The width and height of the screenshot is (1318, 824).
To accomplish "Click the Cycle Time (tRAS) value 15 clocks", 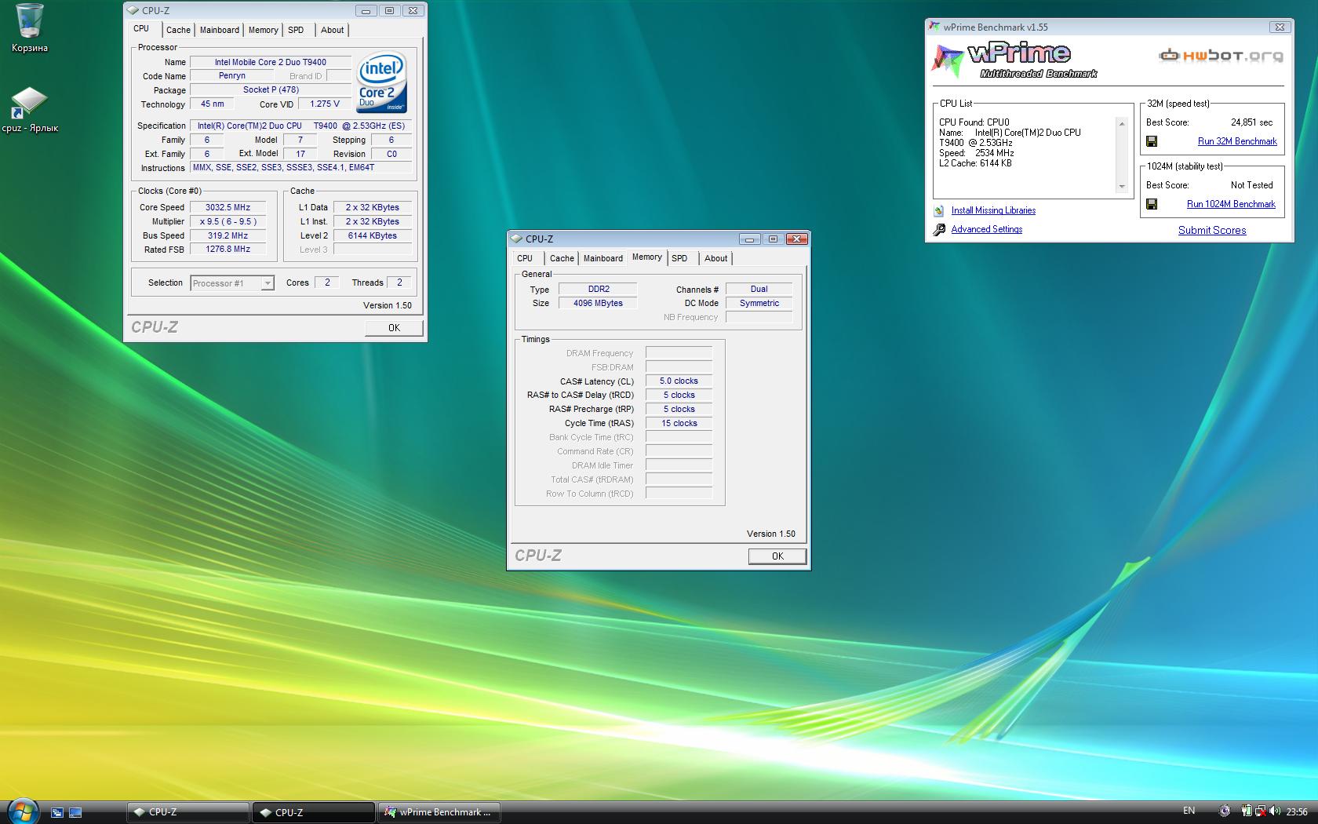I will tap(679, 423).
